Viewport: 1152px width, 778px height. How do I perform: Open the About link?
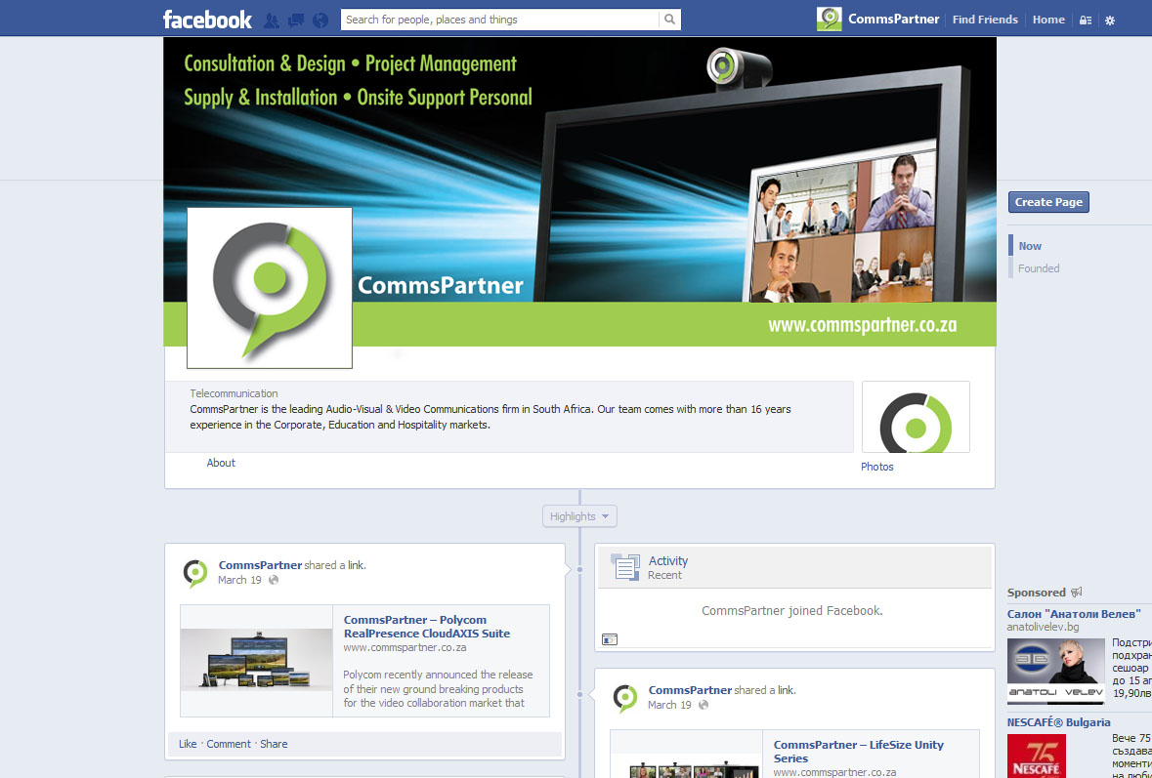coord(221,463)
